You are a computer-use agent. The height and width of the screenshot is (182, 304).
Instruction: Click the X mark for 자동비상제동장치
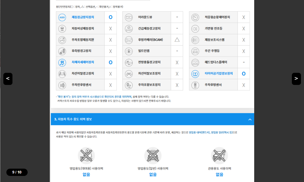click(x=111, y=29)
